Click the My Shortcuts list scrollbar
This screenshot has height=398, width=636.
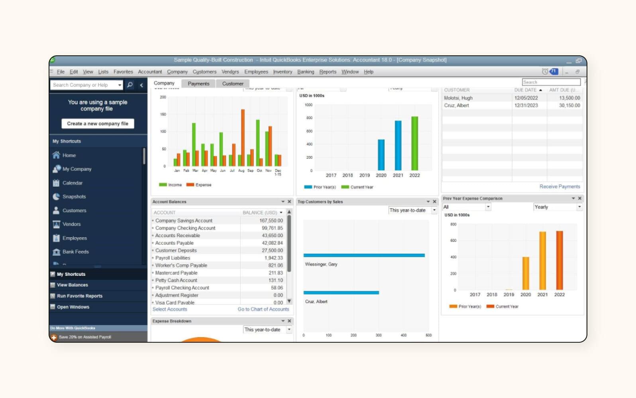tap(144, 156)
